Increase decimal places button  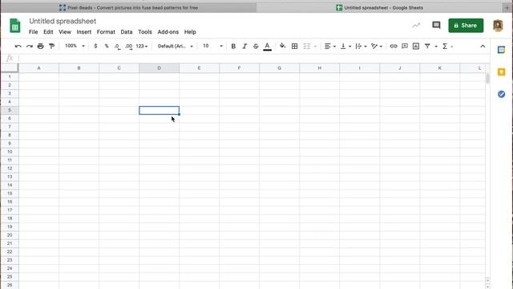pyautogui.click(x=129, y=47)
